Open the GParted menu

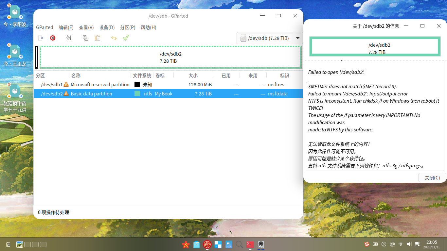click(x=45, y=27)
